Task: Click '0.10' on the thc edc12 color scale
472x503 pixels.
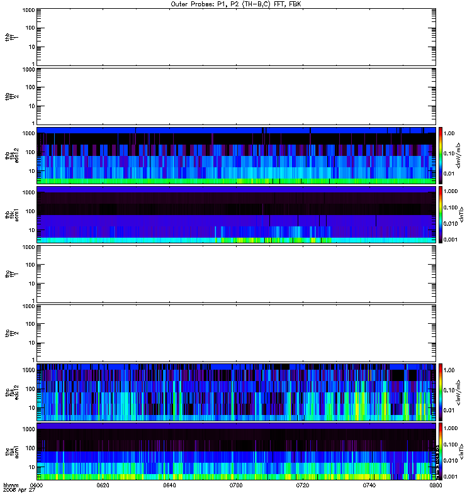Action: tap(449, 390)
